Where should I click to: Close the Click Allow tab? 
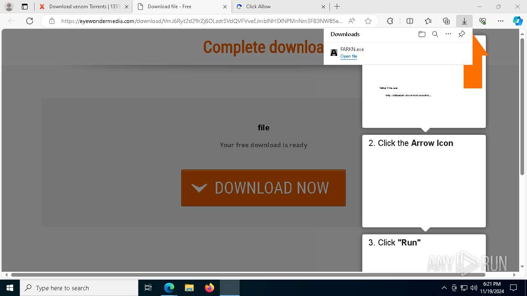pos(323,7)
